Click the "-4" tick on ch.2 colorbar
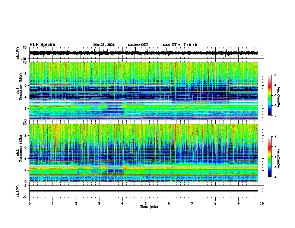This screenshot has height=228, width=295. pos(275,147)
